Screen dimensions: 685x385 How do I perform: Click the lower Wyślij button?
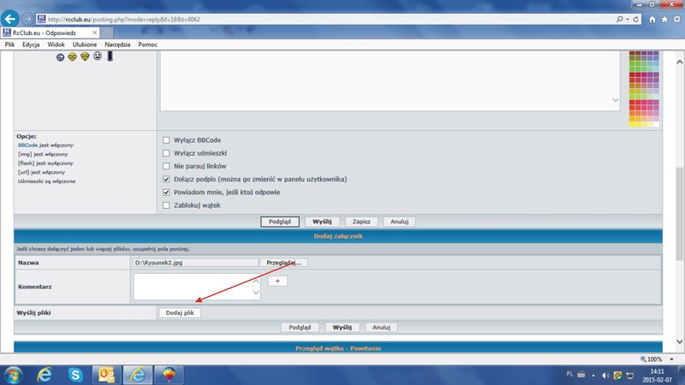342,328
